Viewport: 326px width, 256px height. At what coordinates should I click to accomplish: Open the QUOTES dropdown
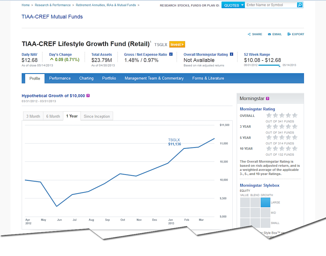point(233,5)
